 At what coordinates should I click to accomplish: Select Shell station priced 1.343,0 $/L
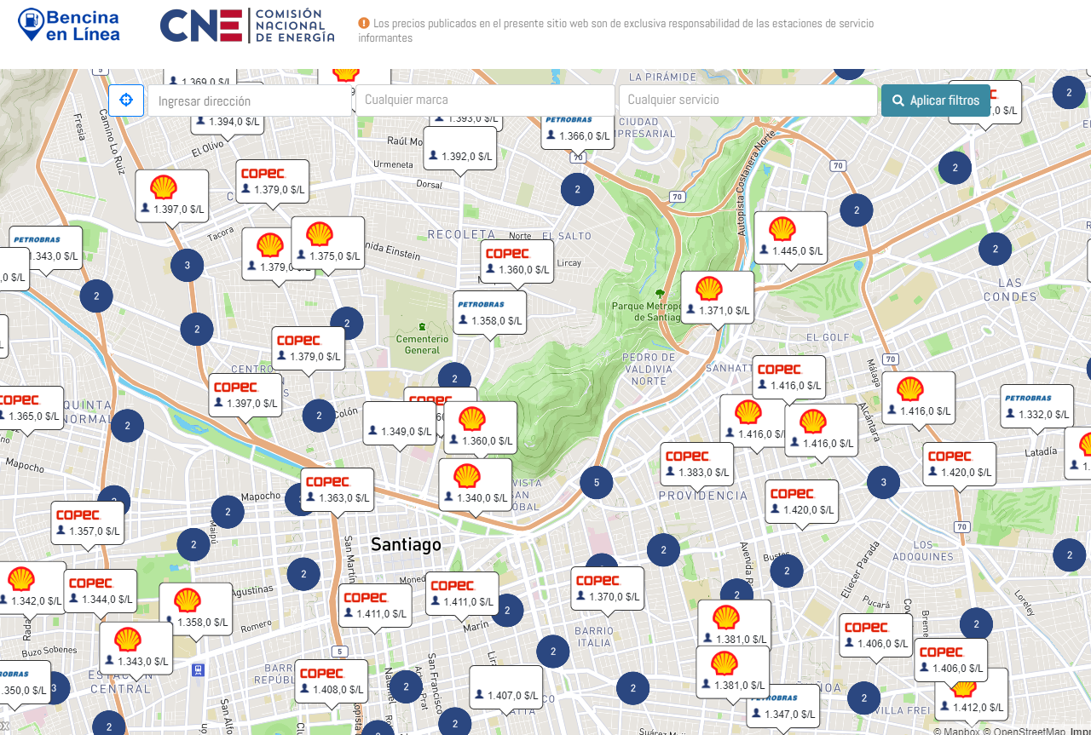(136, 649)
